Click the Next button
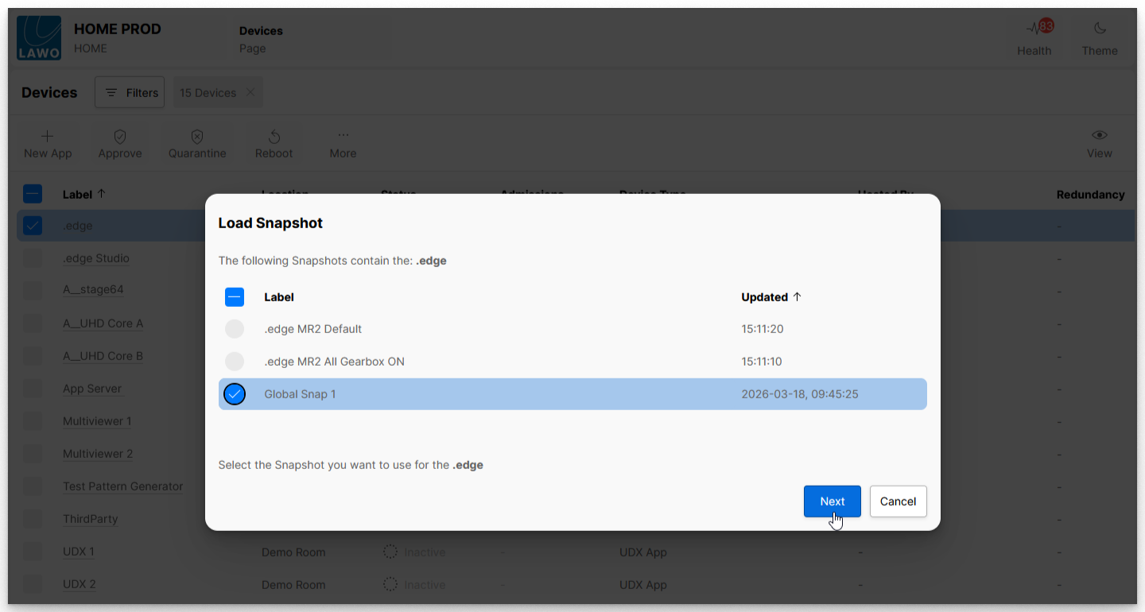 click(833, 502)
